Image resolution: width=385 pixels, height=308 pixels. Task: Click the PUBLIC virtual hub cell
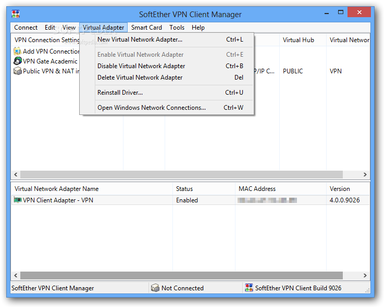[x=293, y=71]
